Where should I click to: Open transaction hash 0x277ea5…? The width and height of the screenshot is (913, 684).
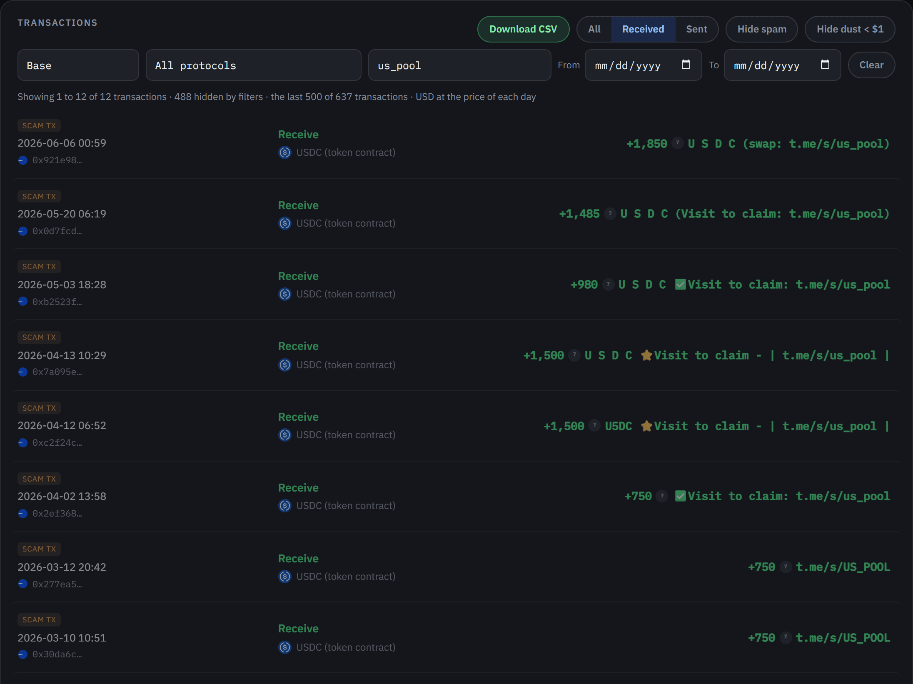pyautogui.click(x=57, y=584)
